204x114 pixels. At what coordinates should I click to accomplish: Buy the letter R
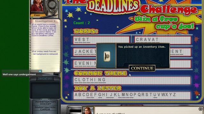(143, 95)
